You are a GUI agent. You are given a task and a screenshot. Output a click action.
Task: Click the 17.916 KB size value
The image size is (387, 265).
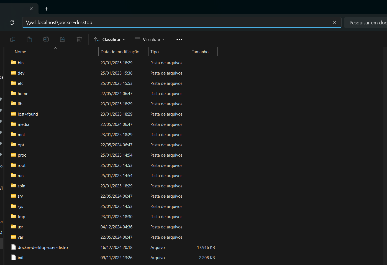206,248
